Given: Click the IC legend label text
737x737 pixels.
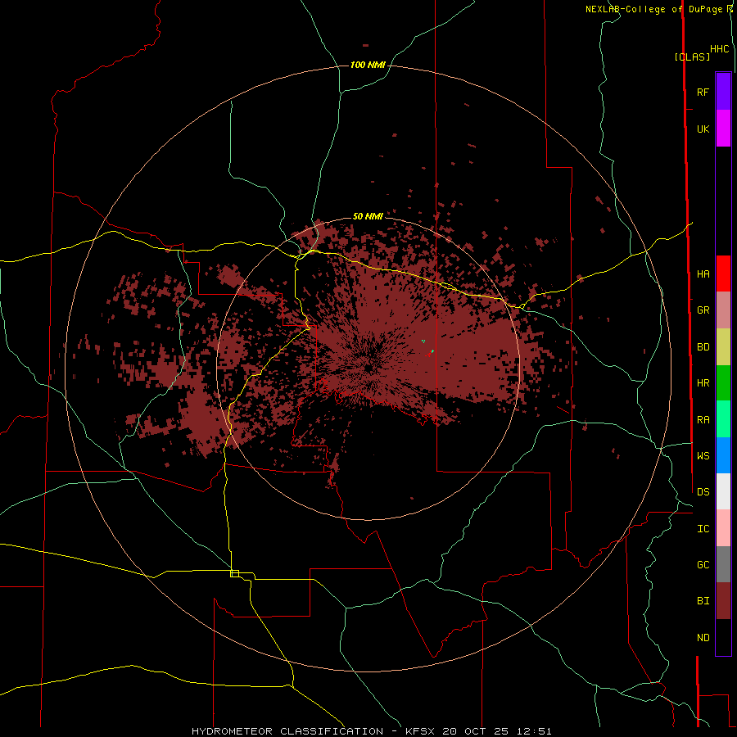Looking at the screenshot, I should click(703, 528).
